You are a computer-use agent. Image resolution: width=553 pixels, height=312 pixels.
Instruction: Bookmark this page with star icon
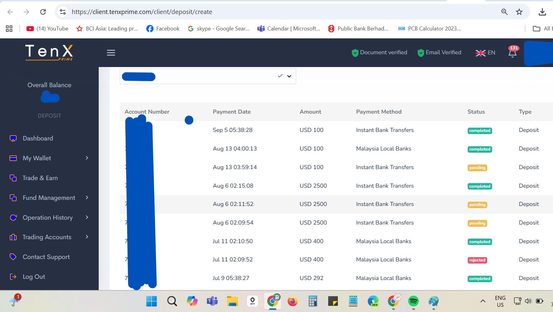tap(519, 12)
